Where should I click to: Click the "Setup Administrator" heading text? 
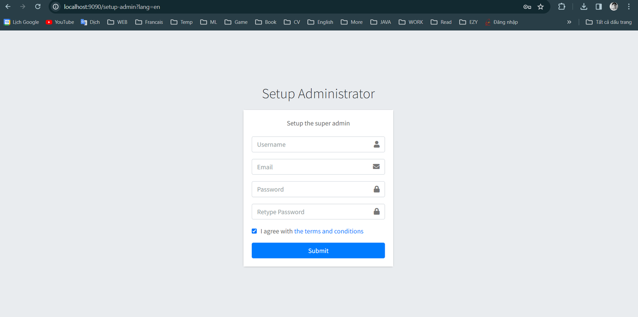point(318,93)
